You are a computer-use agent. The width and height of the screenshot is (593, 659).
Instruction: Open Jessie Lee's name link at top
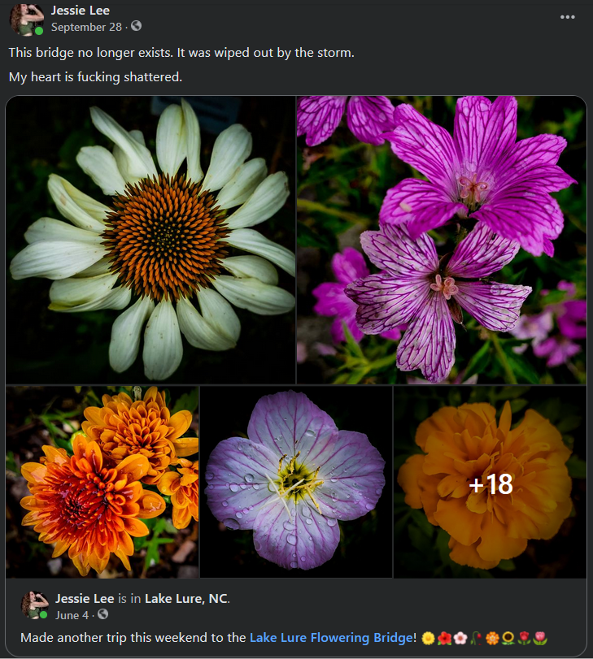coord(81,10)
